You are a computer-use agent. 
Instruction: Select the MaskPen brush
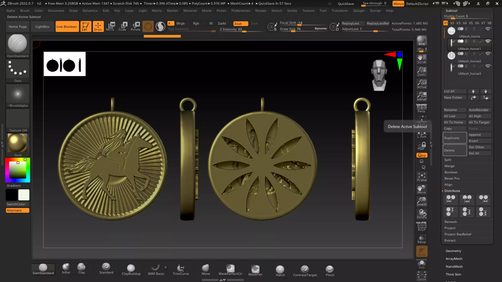click(255, 270)
